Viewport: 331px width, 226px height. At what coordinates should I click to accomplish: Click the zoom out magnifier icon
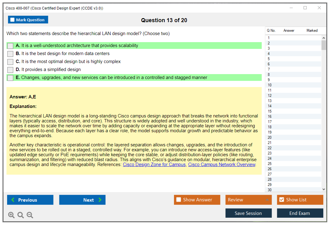click(x=30, y=215)
